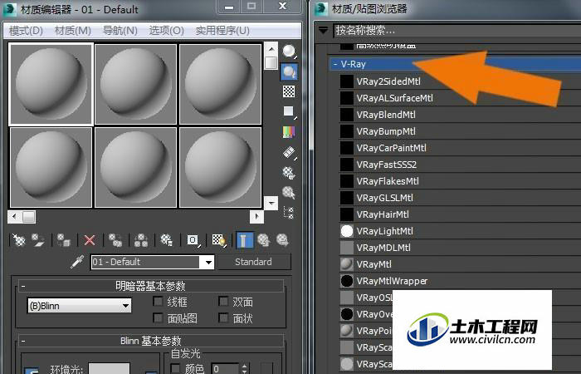This screenshot has height=374, width=581.
Task: Click the 按名称搜索 search field
Action: click(x=456, y=31)
